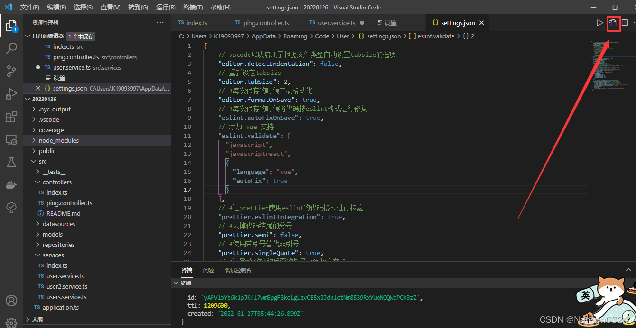Click the VS Code logo icon
Viewport: 636px width, 328px height.
click(x=9, y=7)
